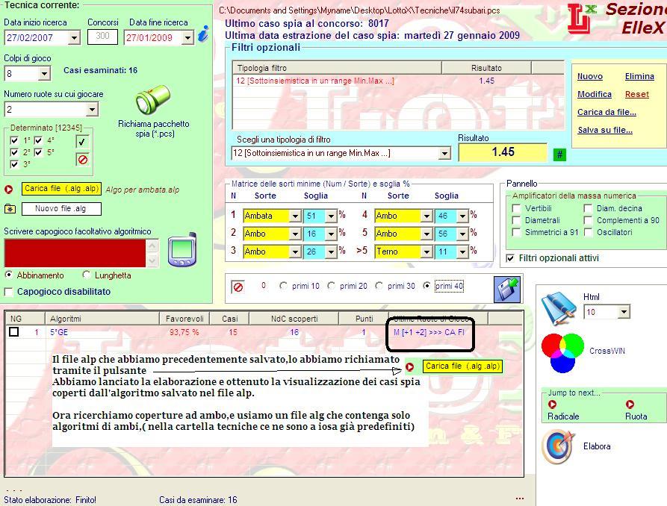The height and width of the screenshot is (506, 667).
Task: Click the Favorevoli column header
Action: [x=184, y=319]
